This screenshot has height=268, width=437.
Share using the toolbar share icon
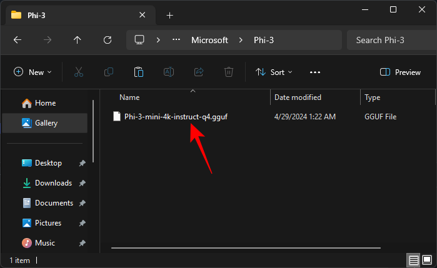199,72
